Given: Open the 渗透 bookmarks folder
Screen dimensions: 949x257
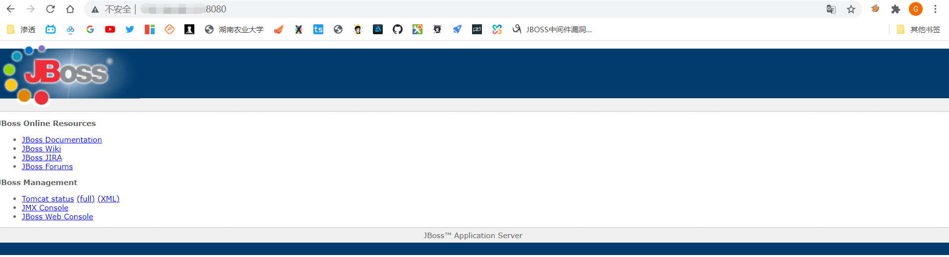Looking at the screenshot, I should [21, 29].
